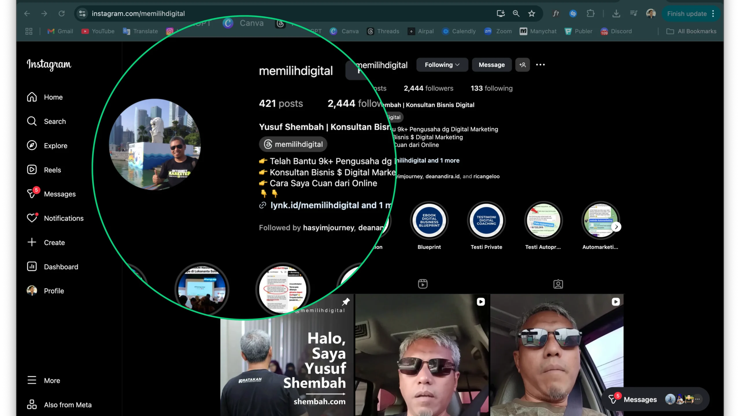Open the Dashboard from the sidebar
740x416 pixels.
coord(53,267)
